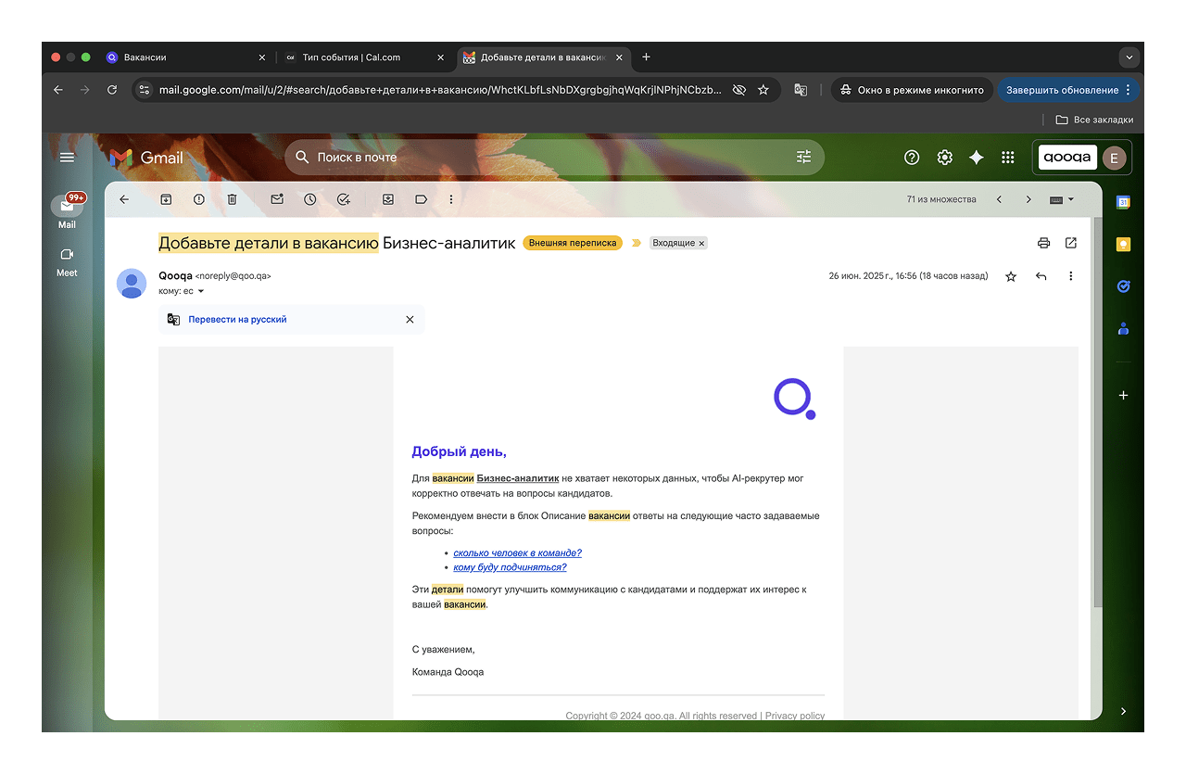1186x774 pixels.
Task: Switch to the Cal.com browser tab
Action: (365, 57)
